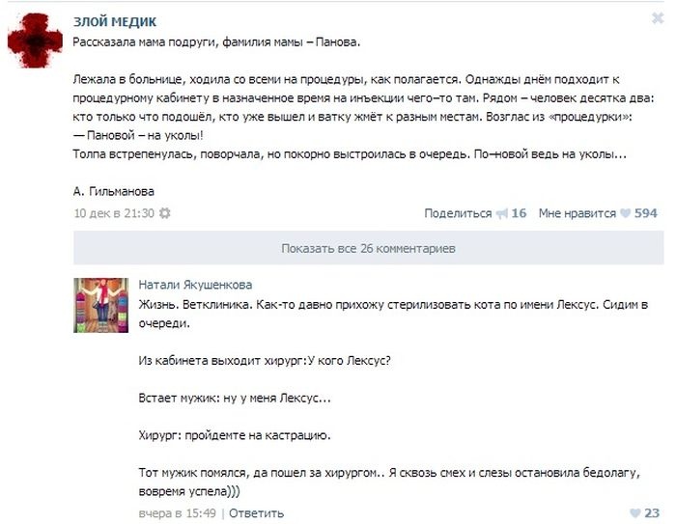Screen dimensions: 676x524
Task: View the share count 16
Action: (519, 213)
